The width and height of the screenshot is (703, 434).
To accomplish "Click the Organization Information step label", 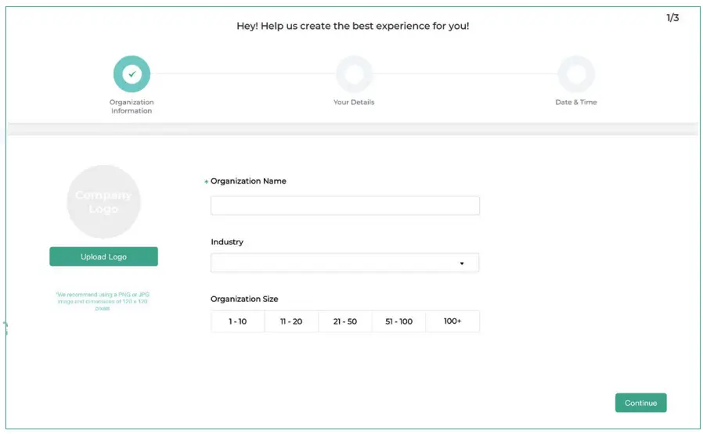I will tap(132, 106).
